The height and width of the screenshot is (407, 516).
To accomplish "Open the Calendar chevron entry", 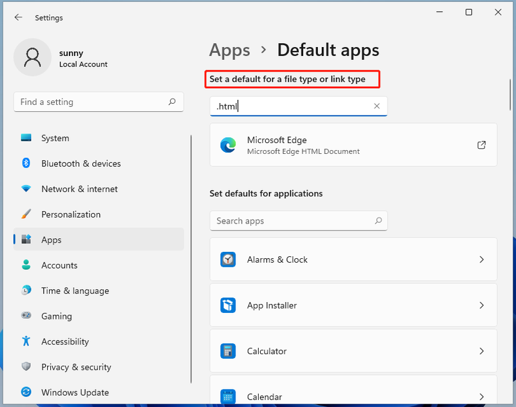I will click(481, 397).
